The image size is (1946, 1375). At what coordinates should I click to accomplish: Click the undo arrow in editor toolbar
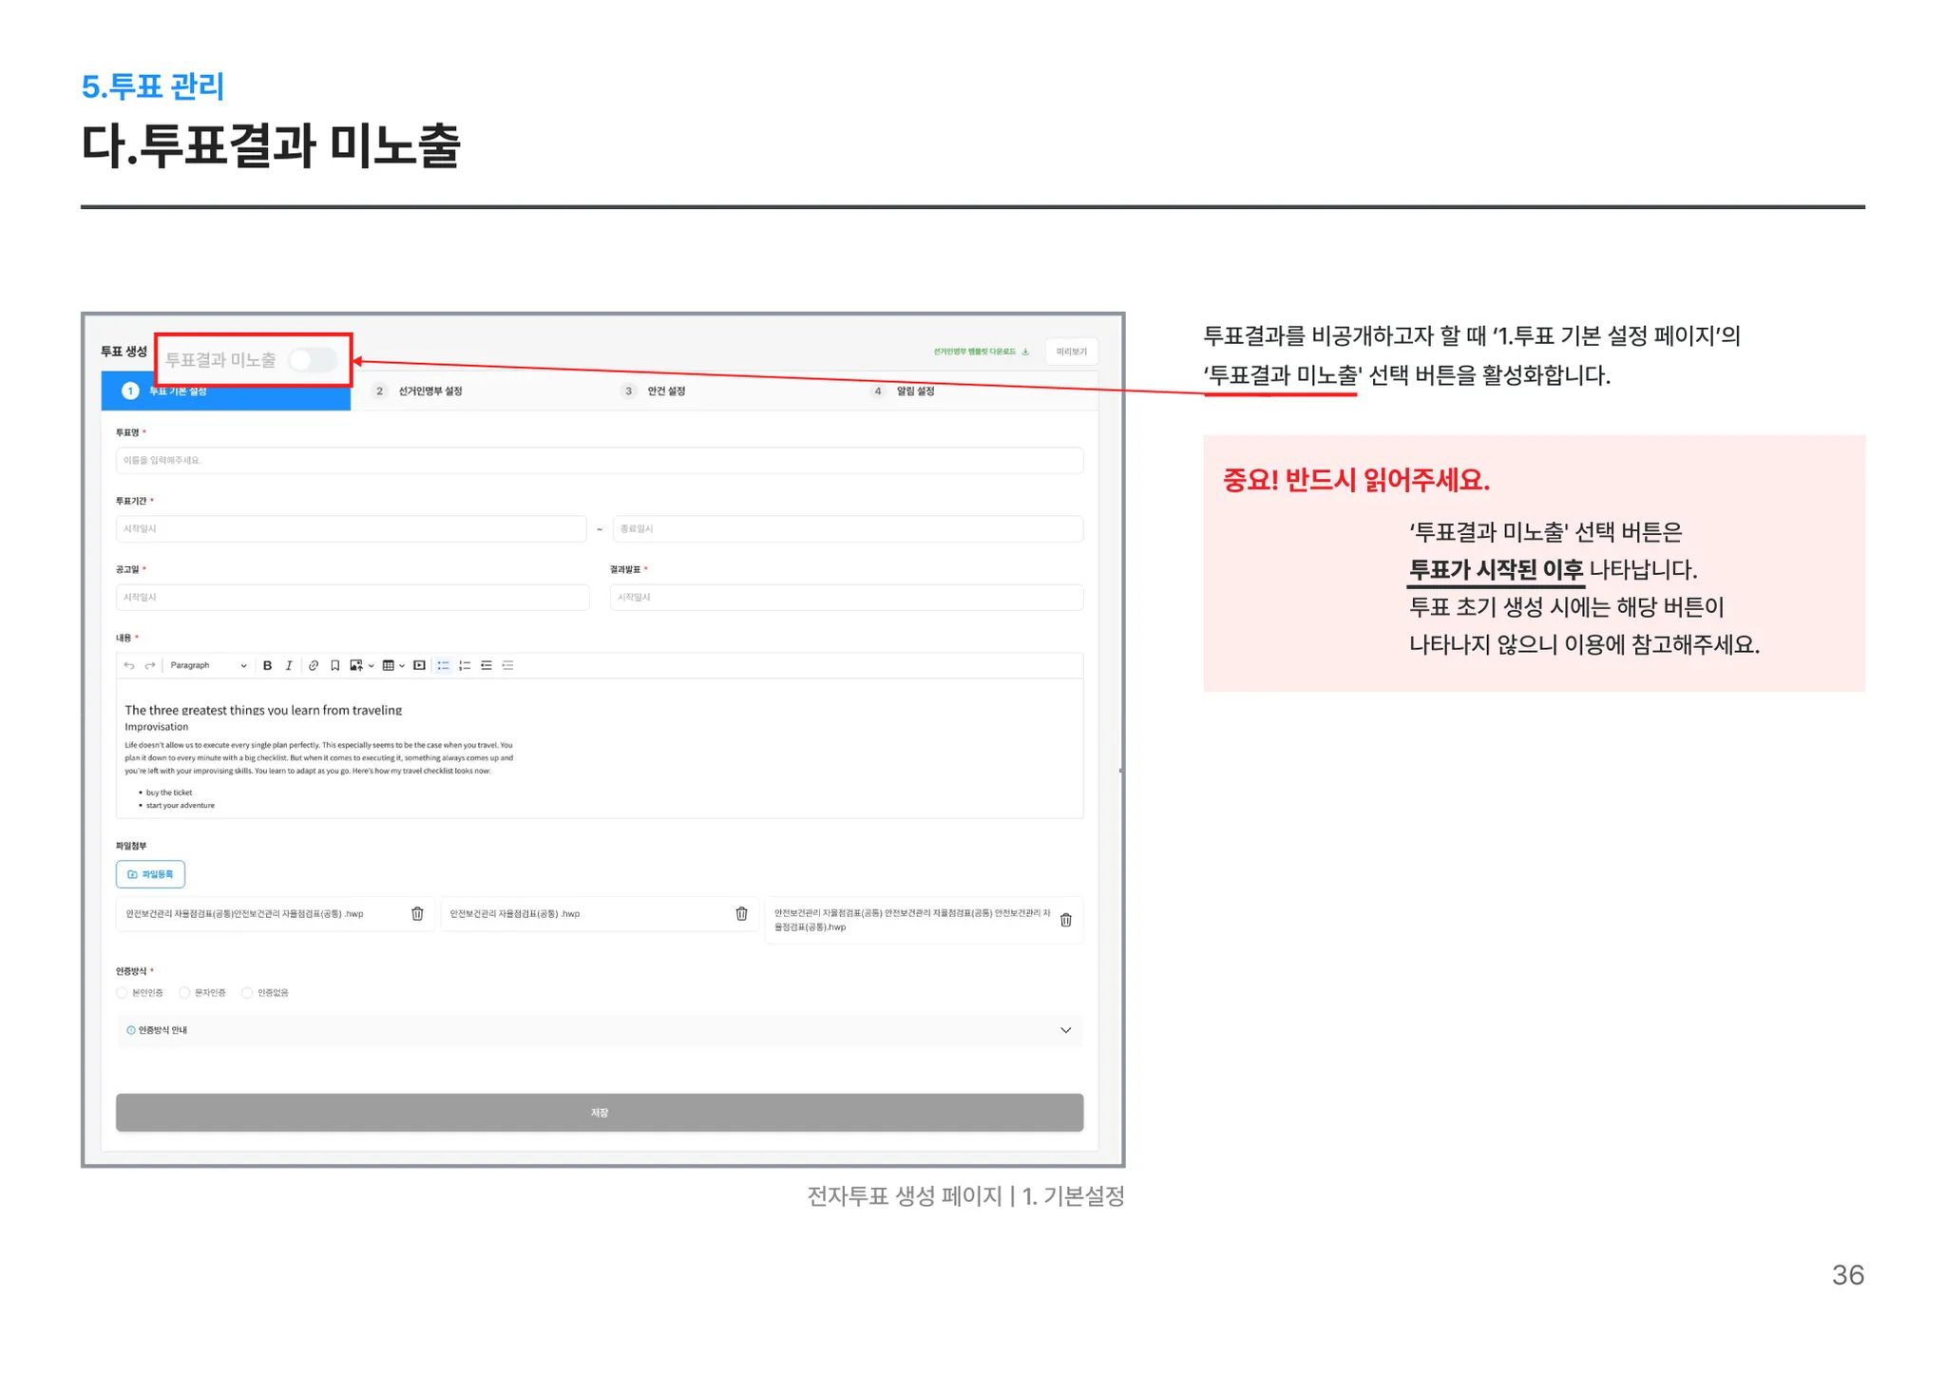click(129, 666)
